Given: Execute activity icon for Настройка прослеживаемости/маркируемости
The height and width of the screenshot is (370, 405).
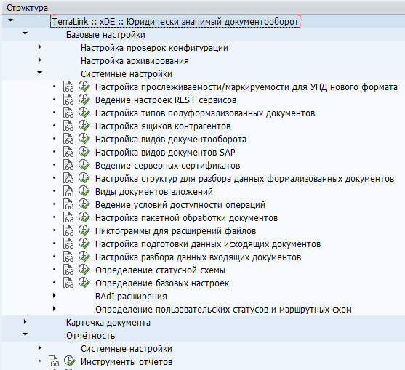Looking at the screenshot, I should [84, 87].
